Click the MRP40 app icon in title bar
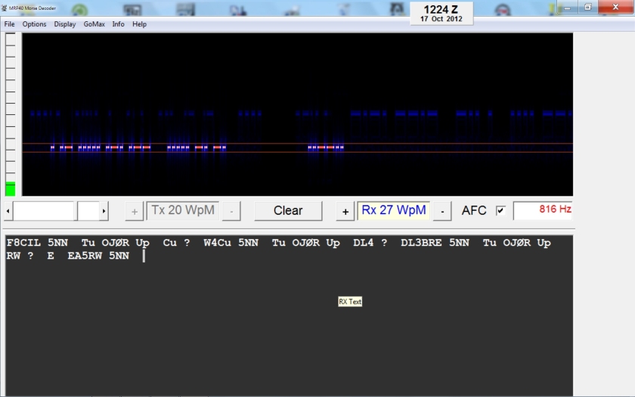 pyautogui.click(x=5, y=8)
